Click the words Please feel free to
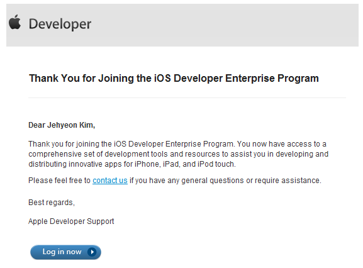 pyautogui.click(x=59, y=181)
